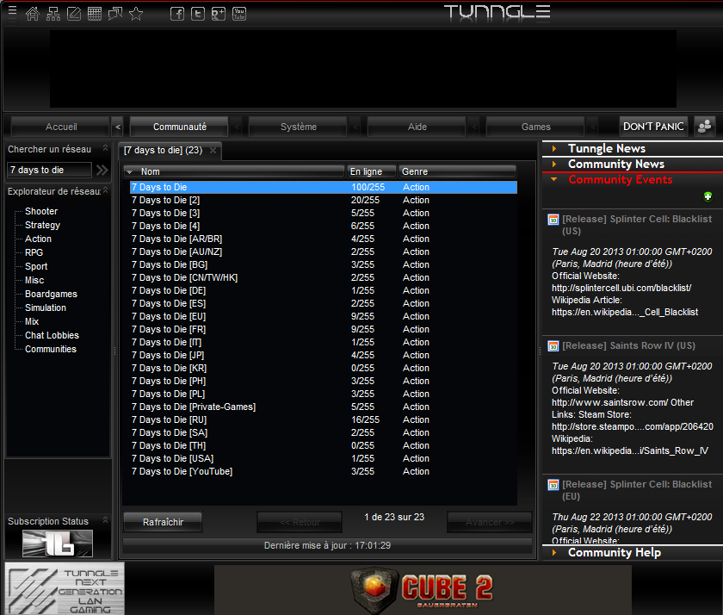Switch to the Games tab
Image resolution: width=723 pixels, height=615 pixels.
[x=535, y=127]
